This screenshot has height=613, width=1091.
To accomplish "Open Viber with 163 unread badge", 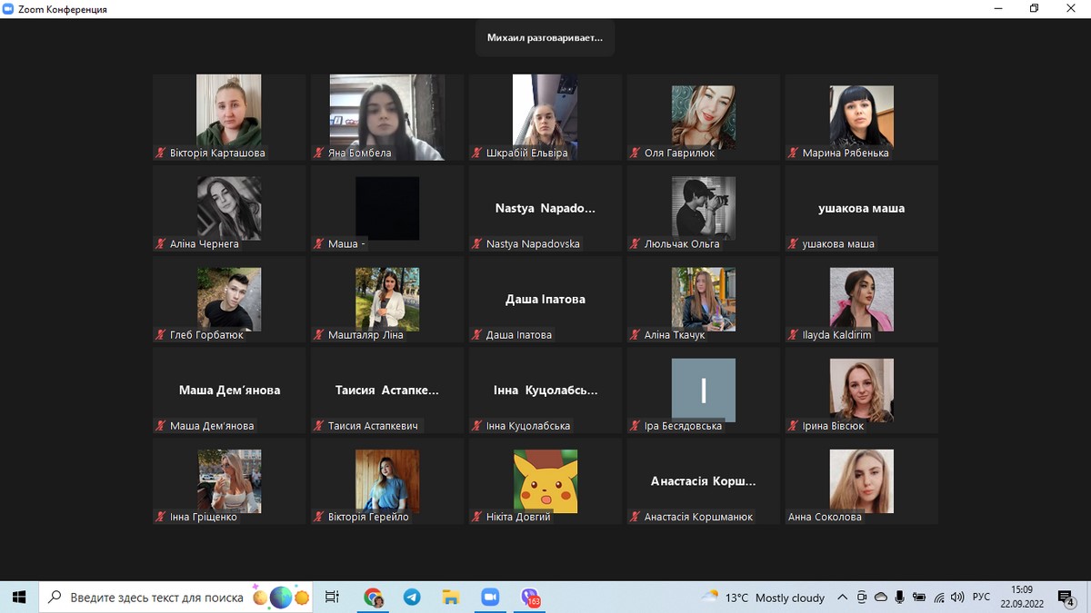I will [x=530, y=597].
